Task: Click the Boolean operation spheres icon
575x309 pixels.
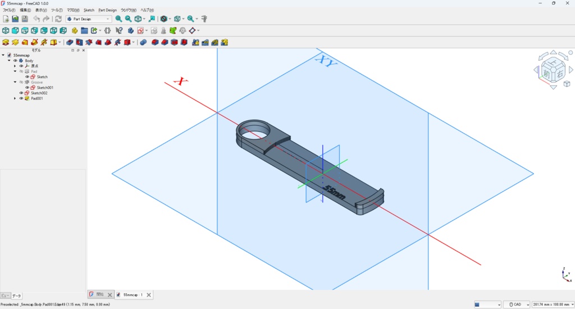Action: click(143, 42)
